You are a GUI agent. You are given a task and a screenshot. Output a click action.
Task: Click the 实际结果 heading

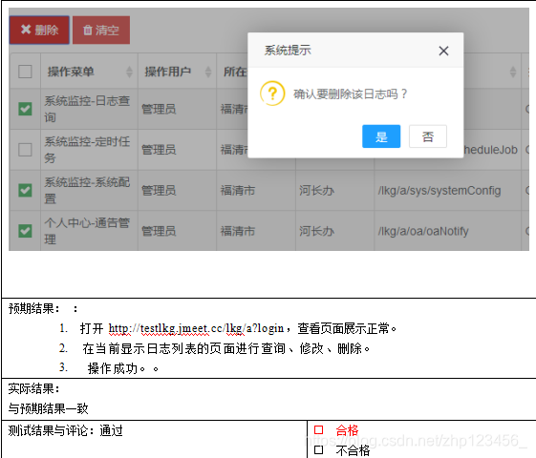[x=34, y=388]
